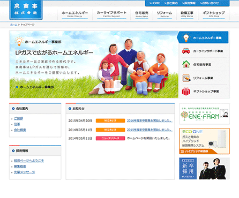This screenshot has height=198, width=239.
Task: Click the 泉商事 company logo
Action: 26,10
